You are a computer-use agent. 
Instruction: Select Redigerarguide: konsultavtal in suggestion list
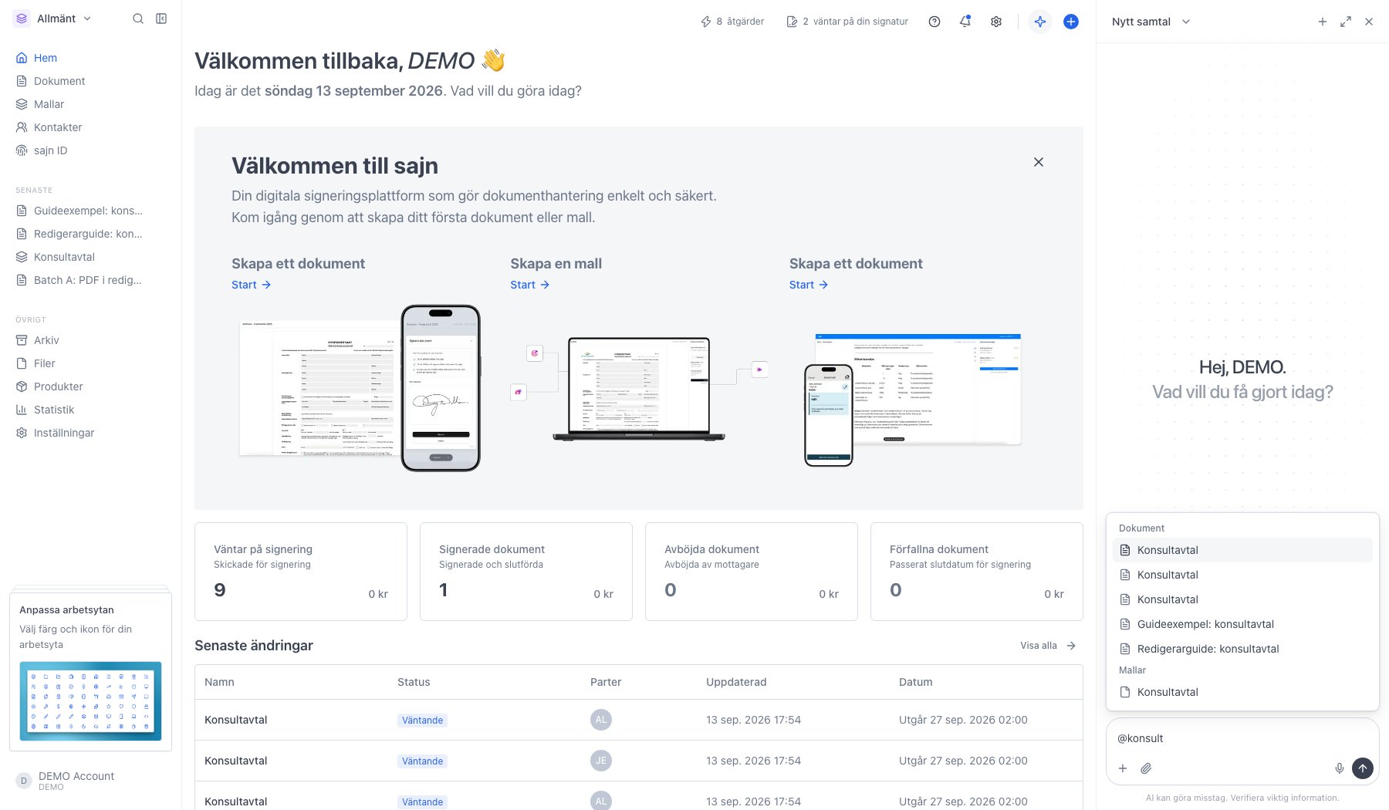(x=1242, y=649)
